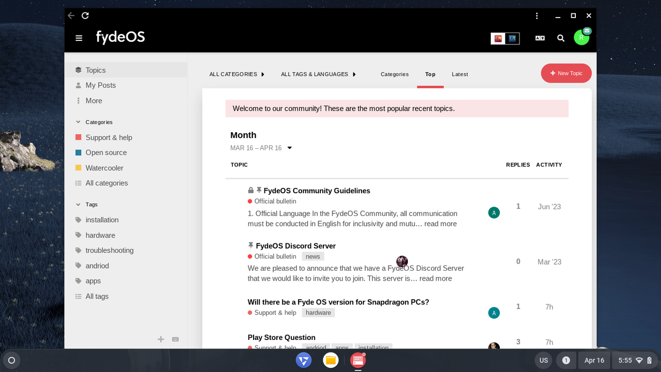661x372 pixels.
Task: Open the yellow Files app in shelf
Action: click(x=331, y=360)
